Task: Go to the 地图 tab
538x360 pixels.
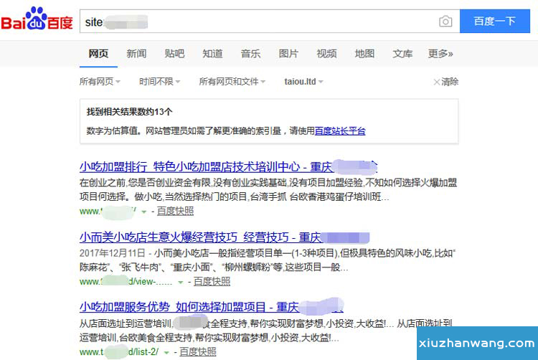Action: (x=364, y=54)
